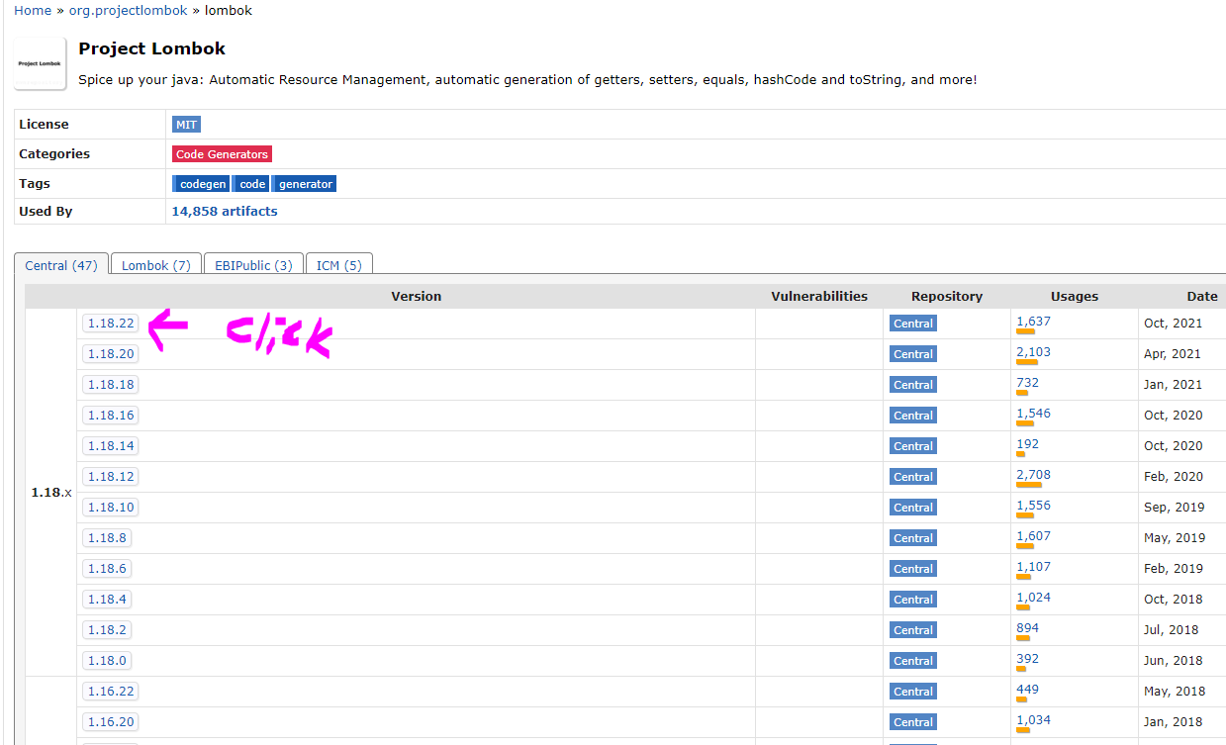Screen dimensions: 1226x745
Task: Open 449 usages link
Action: 1027,690
